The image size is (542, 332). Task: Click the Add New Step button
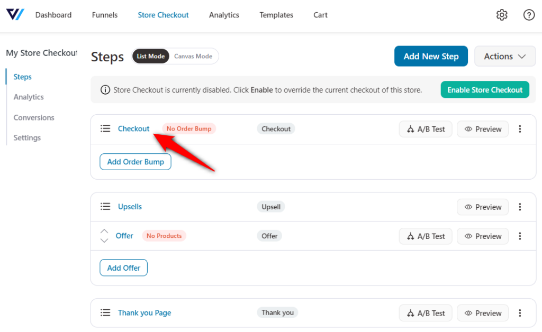[x=431, y=56]
